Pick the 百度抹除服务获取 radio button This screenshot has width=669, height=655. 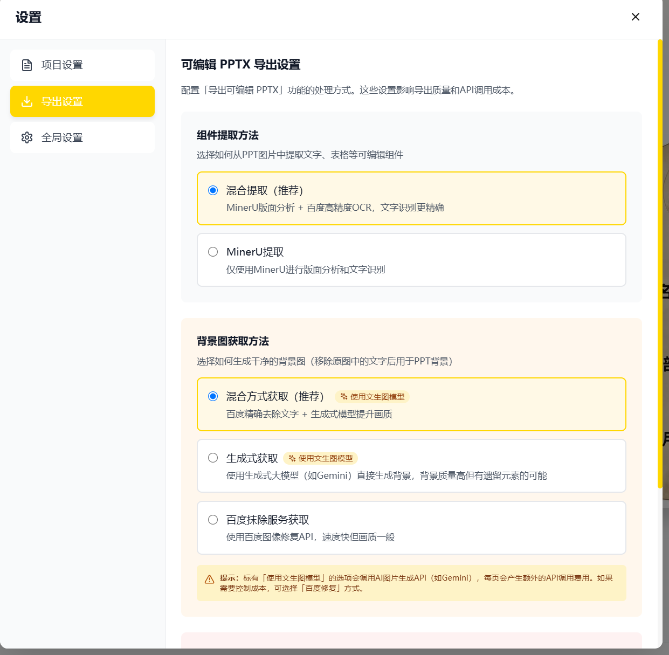213,520
